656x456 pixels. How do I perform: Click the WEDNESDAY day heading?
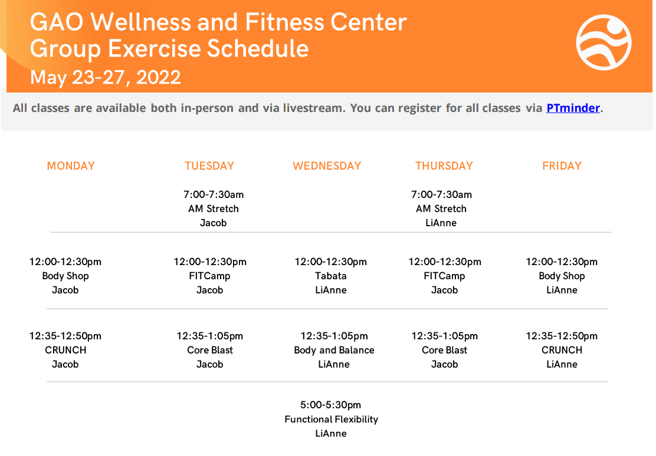tap(327, 166)
